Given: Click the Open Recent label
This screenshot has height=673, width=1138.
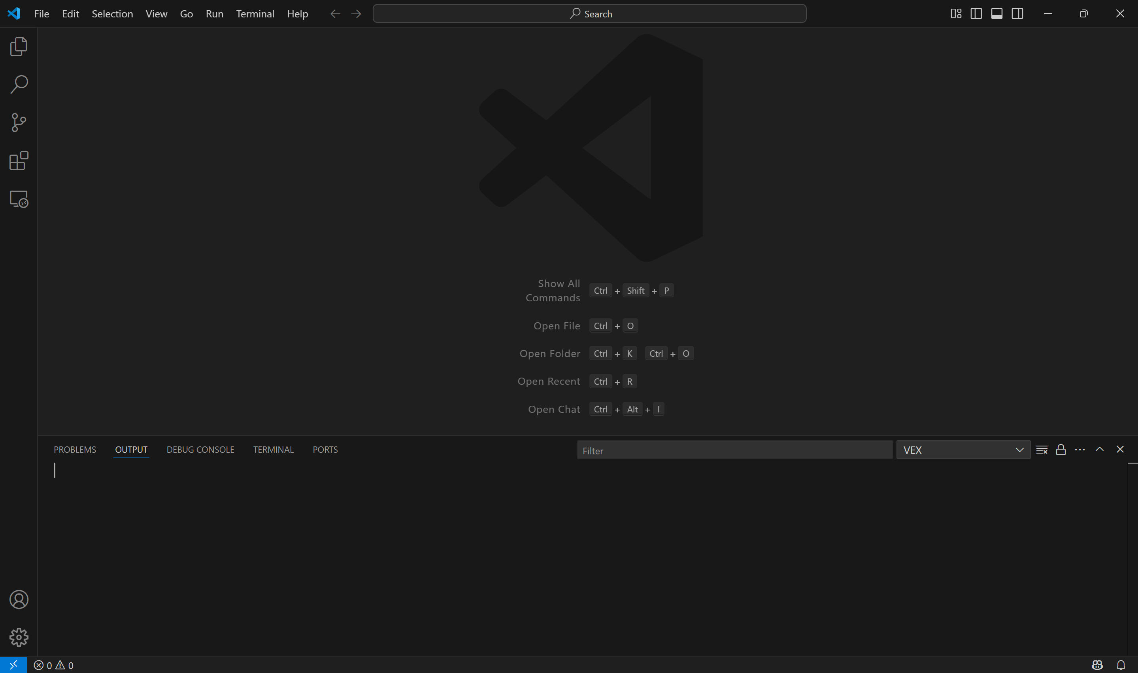Looking at the screenshot, I should point(548,381).
